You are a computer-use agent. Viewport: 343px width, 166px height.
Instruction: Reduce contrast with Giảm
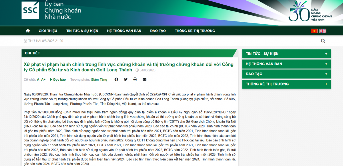(95, 80)
